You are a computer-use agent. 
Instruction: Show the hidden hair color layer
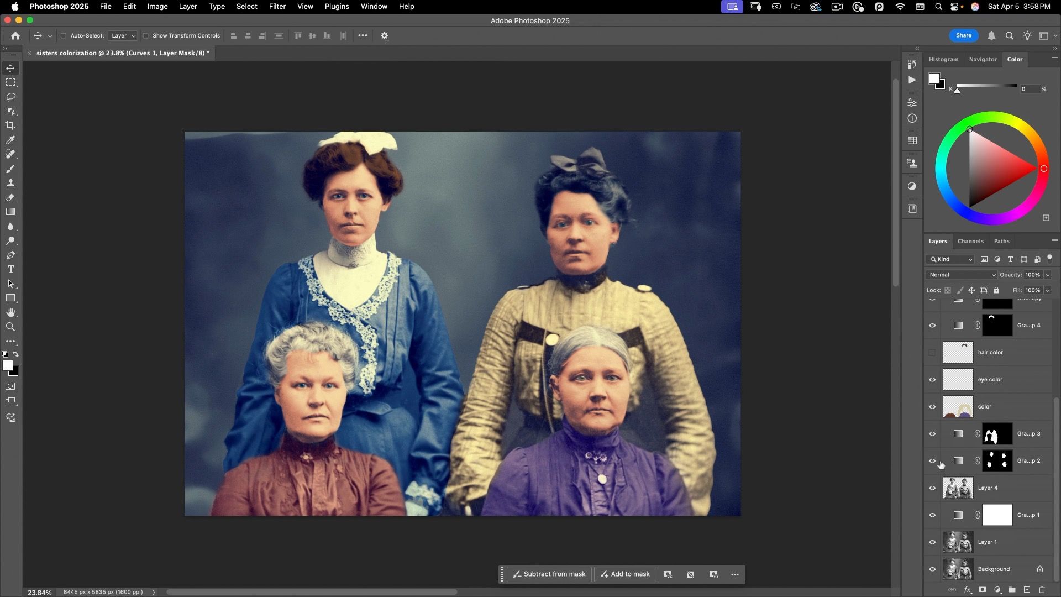[x=932, y=353]
